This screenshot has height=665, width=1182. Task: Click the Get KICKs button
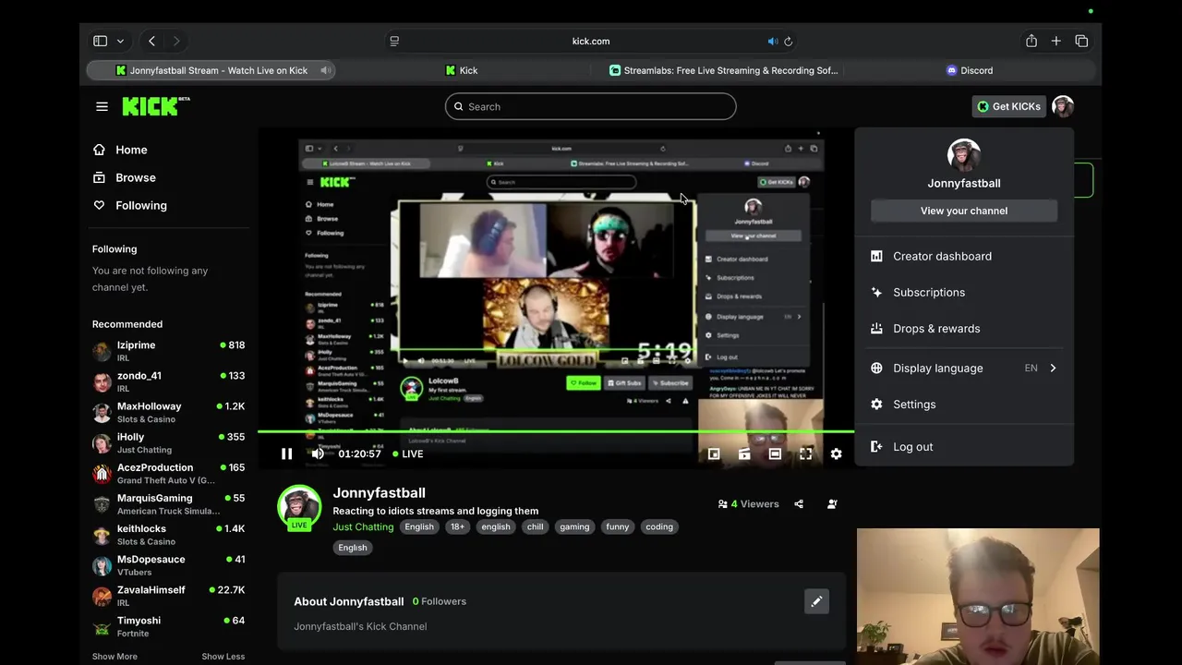point(1008,106)
